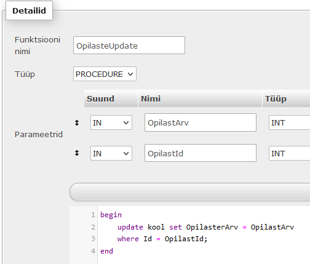Click the Suund column header

[x=111, y=98]
